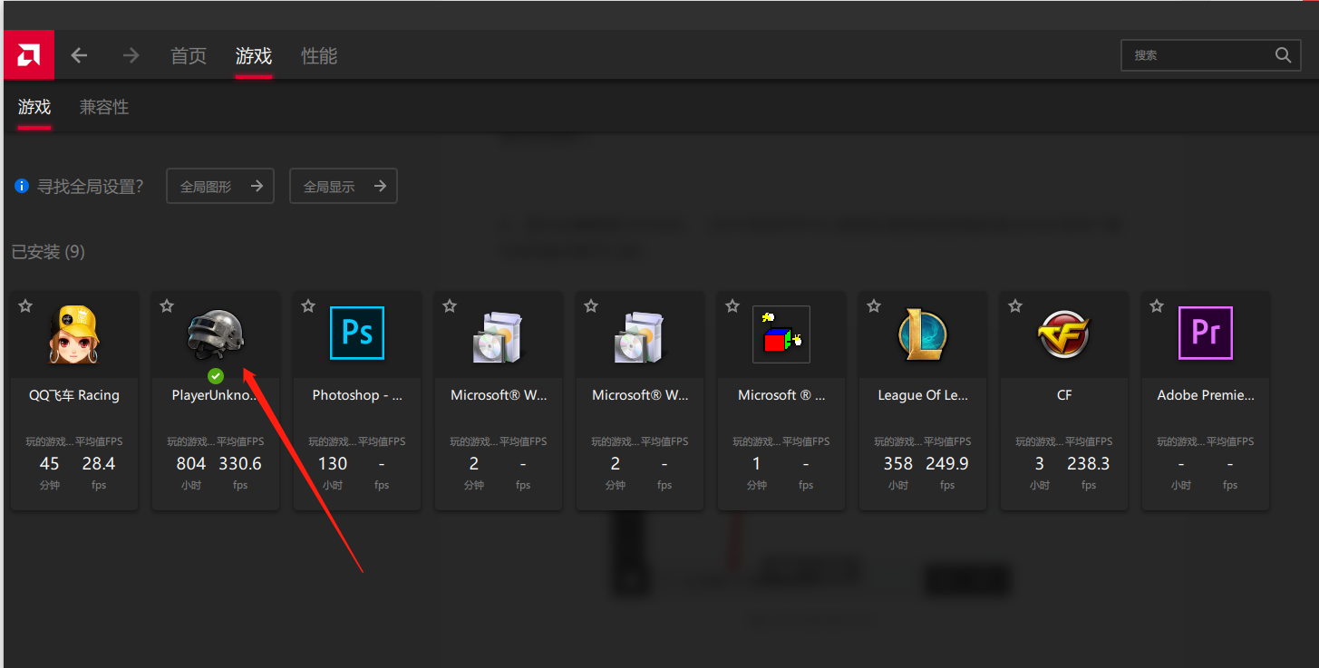Screen dimensions: 1319x668
Task: Toggle the star on the PlayerUnknown card
Action: click(167, 306)
